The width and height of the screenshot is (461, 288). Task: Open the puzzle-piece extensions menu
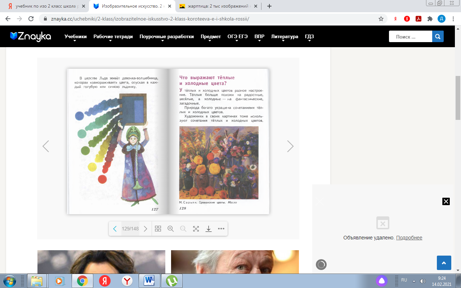pyautogui.click(x=430, y=19)
